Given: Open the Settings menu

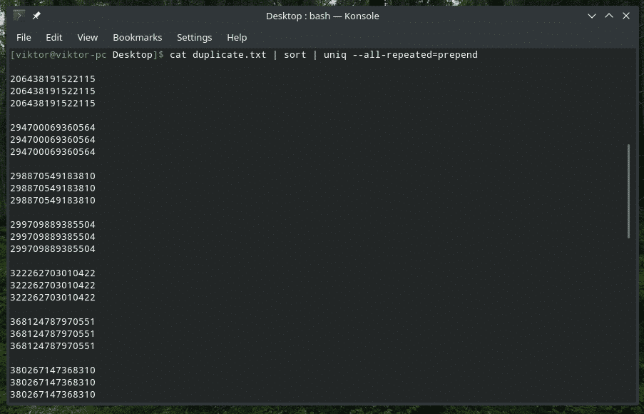Looking at the screenshot, I should [194, 37].
